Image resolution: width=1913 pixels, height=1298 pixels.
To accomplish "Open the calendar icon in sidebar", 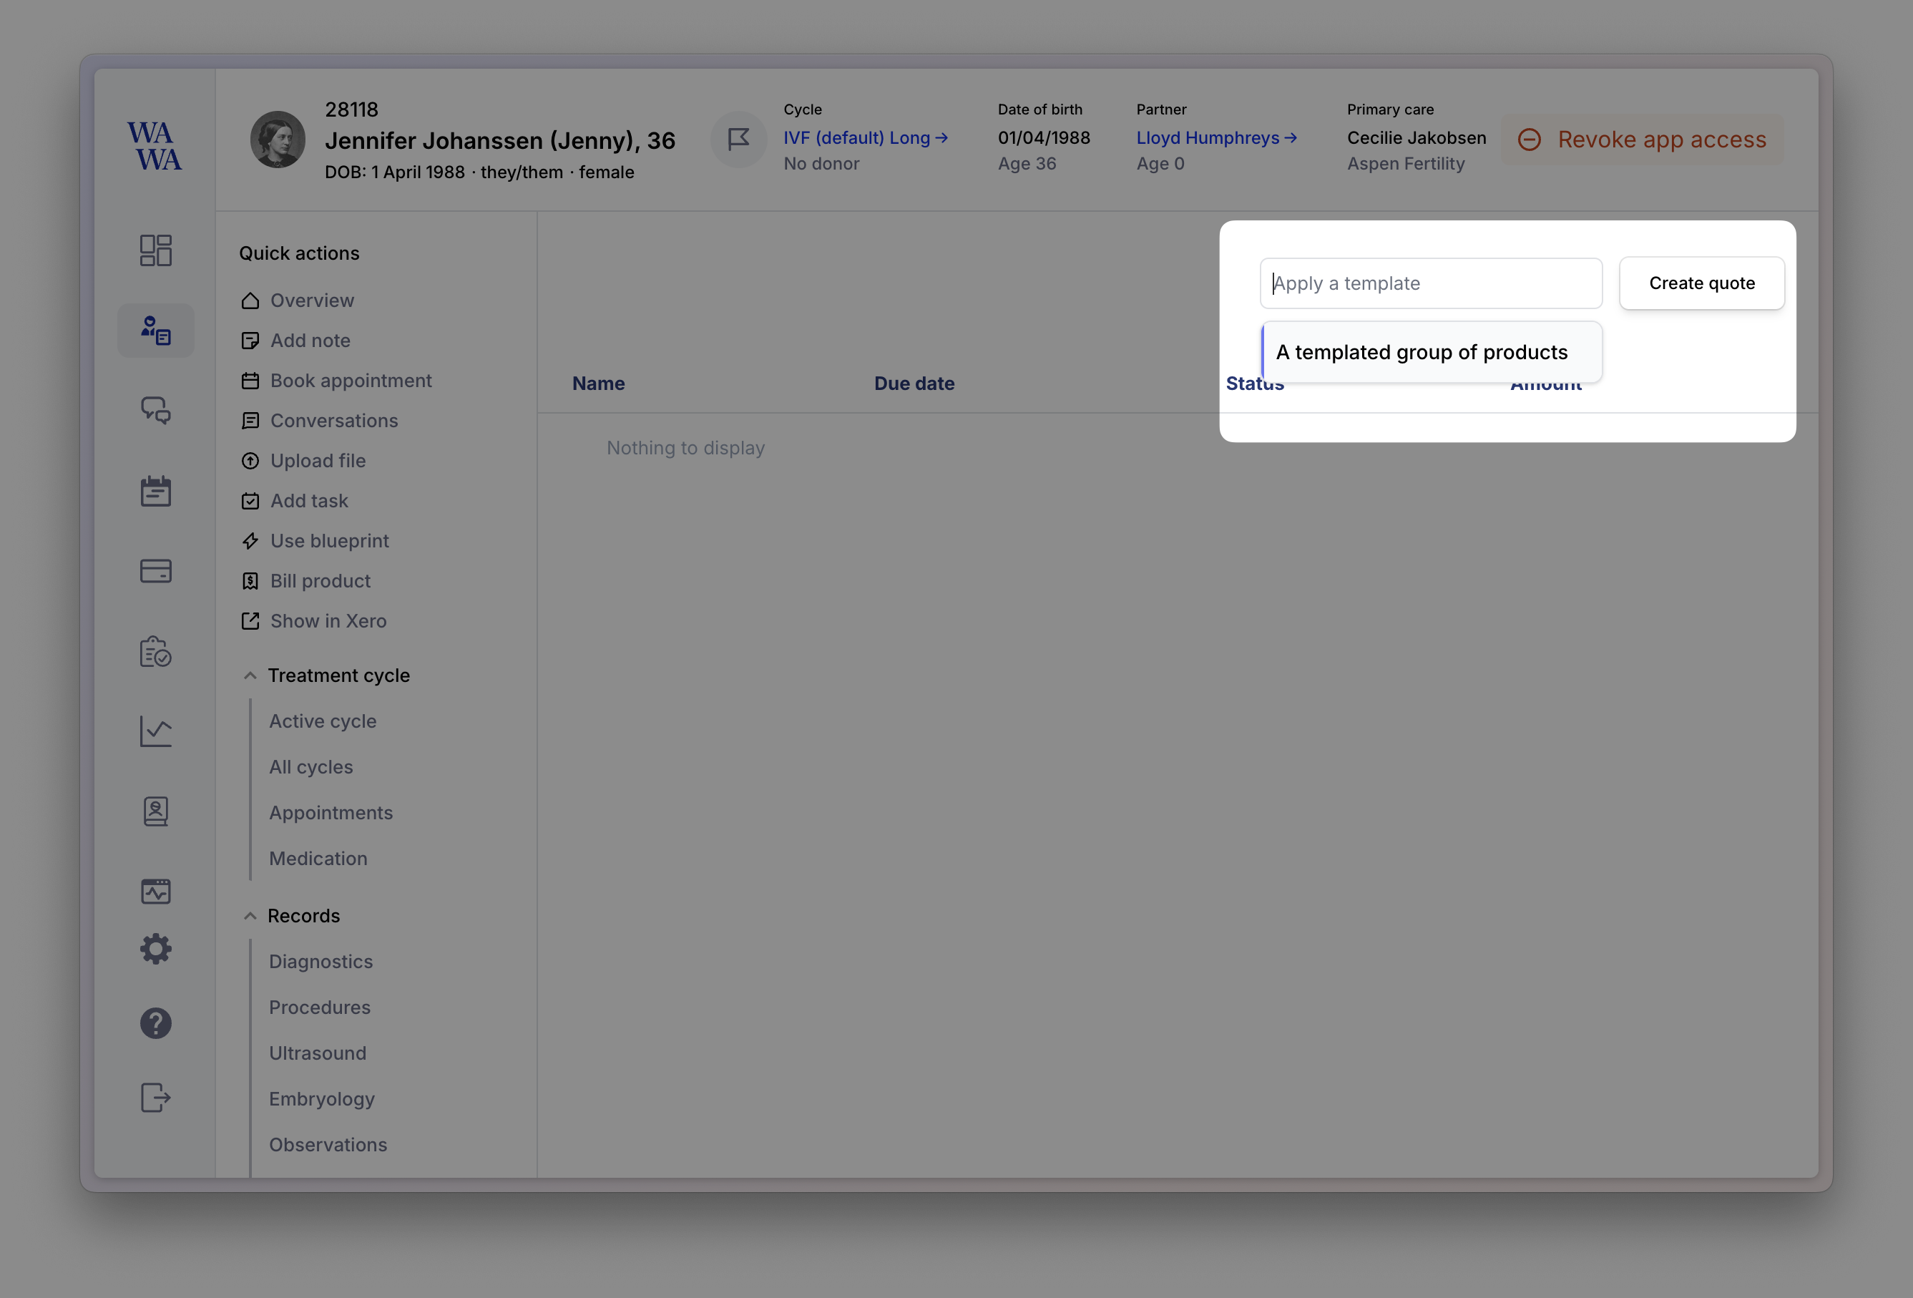I will tap(155, 491).
